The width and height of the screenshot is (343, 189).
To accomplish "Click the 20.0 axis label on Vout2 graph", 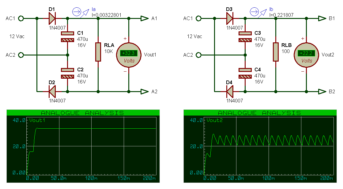I will pos(196,147).
